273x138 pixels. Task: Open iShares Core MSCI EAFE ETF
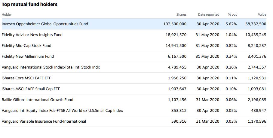tap(26, 78)
